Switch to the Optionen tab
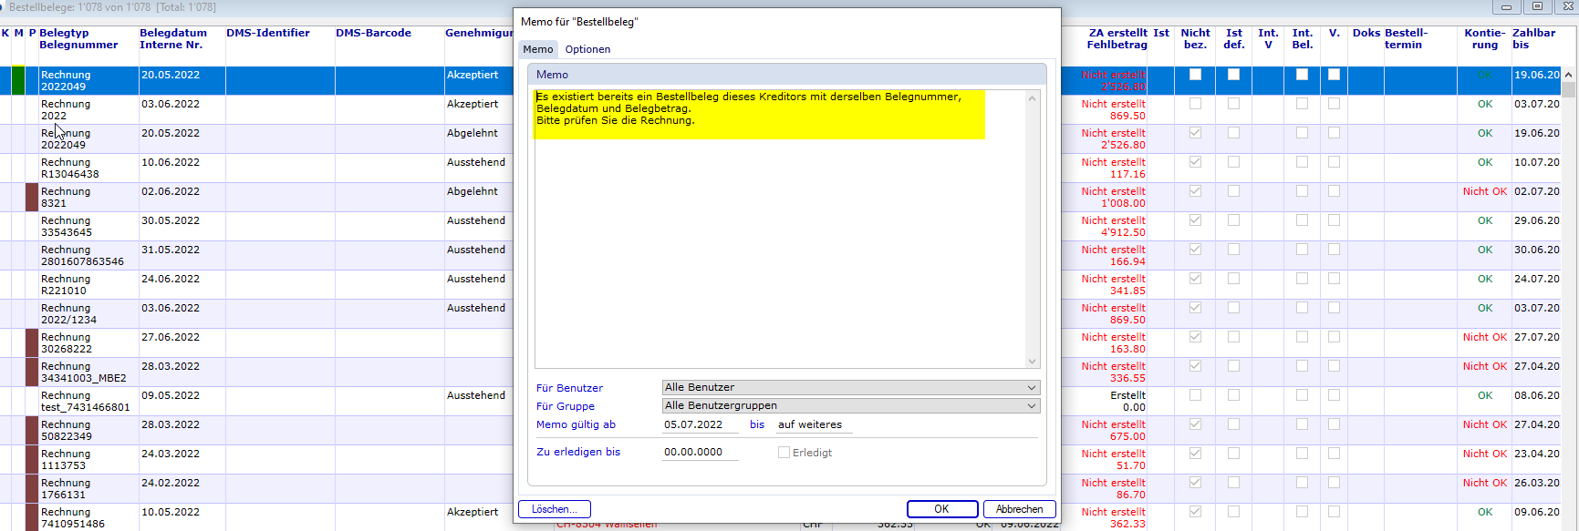Viewport: 1579px width, 531px height. pyautogui.click(x=587, y=49)
